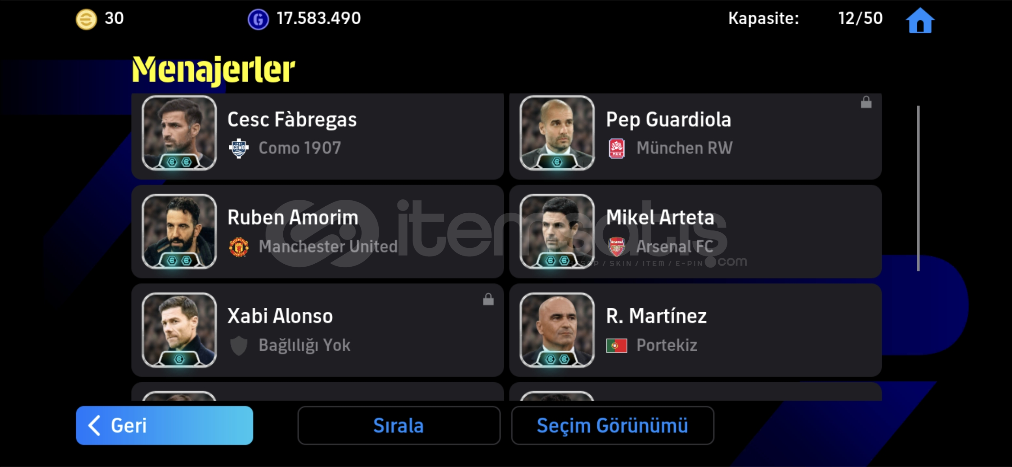Open the Sırala sort options
The height and width of the screenshot is (467, 1012).
tap(399, 425)
